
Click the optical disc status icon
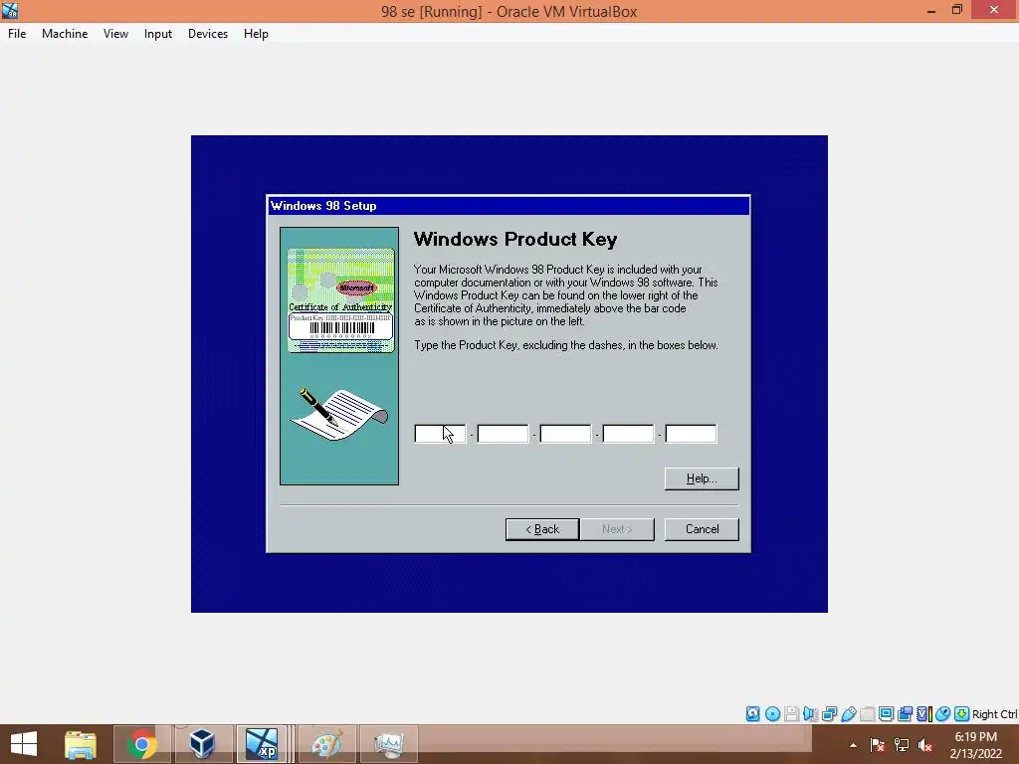tap(772, 714)
